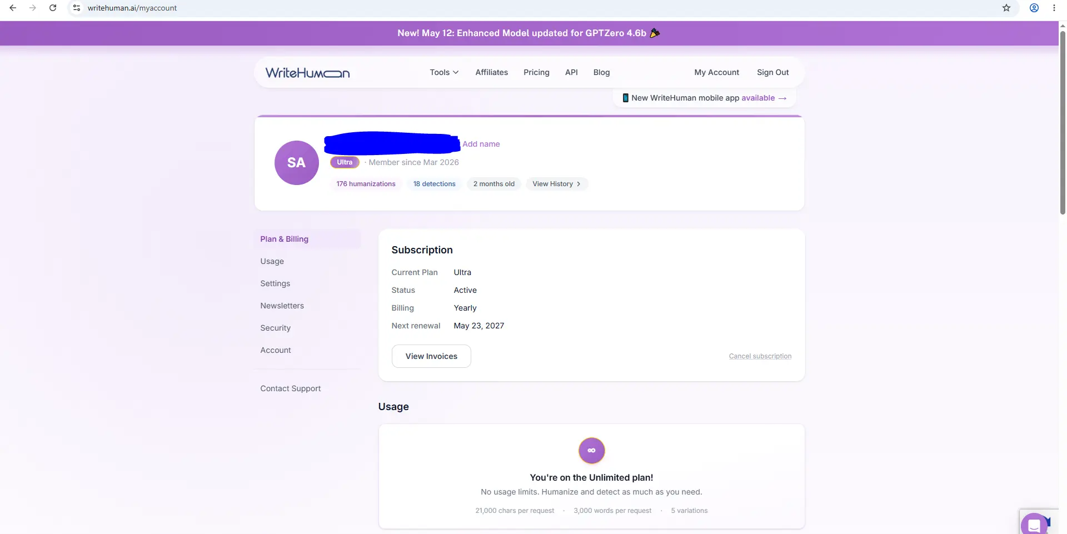Open the Newsletters sidebar tab

(308, 306)
